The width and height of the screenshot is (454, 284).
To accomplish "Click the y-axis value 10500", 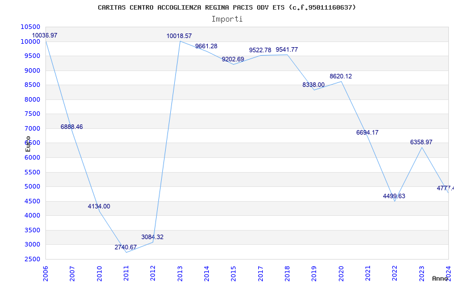I will point(31,27).
